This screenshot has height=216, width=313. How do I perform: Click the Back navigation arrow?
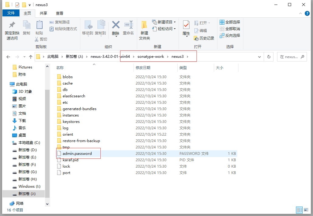(x=8, y=57)
